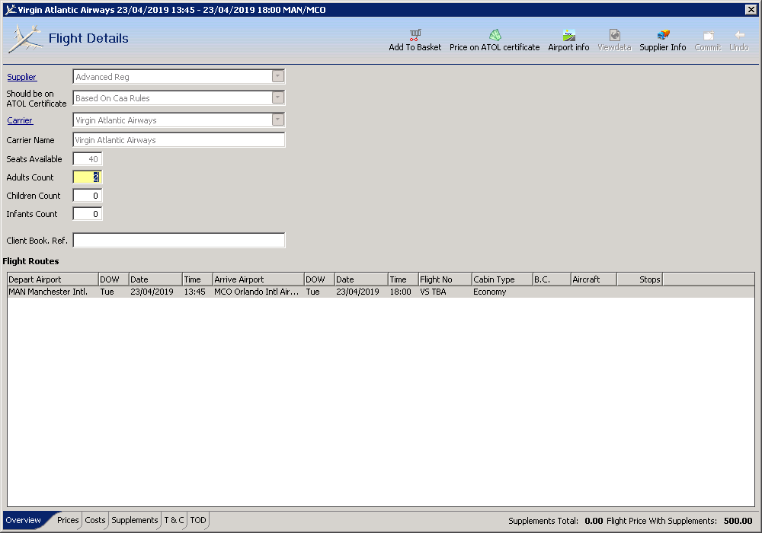Screen dimensions: 762x533
Task: Switch to the Costs tab
Action: pos(95,520)
